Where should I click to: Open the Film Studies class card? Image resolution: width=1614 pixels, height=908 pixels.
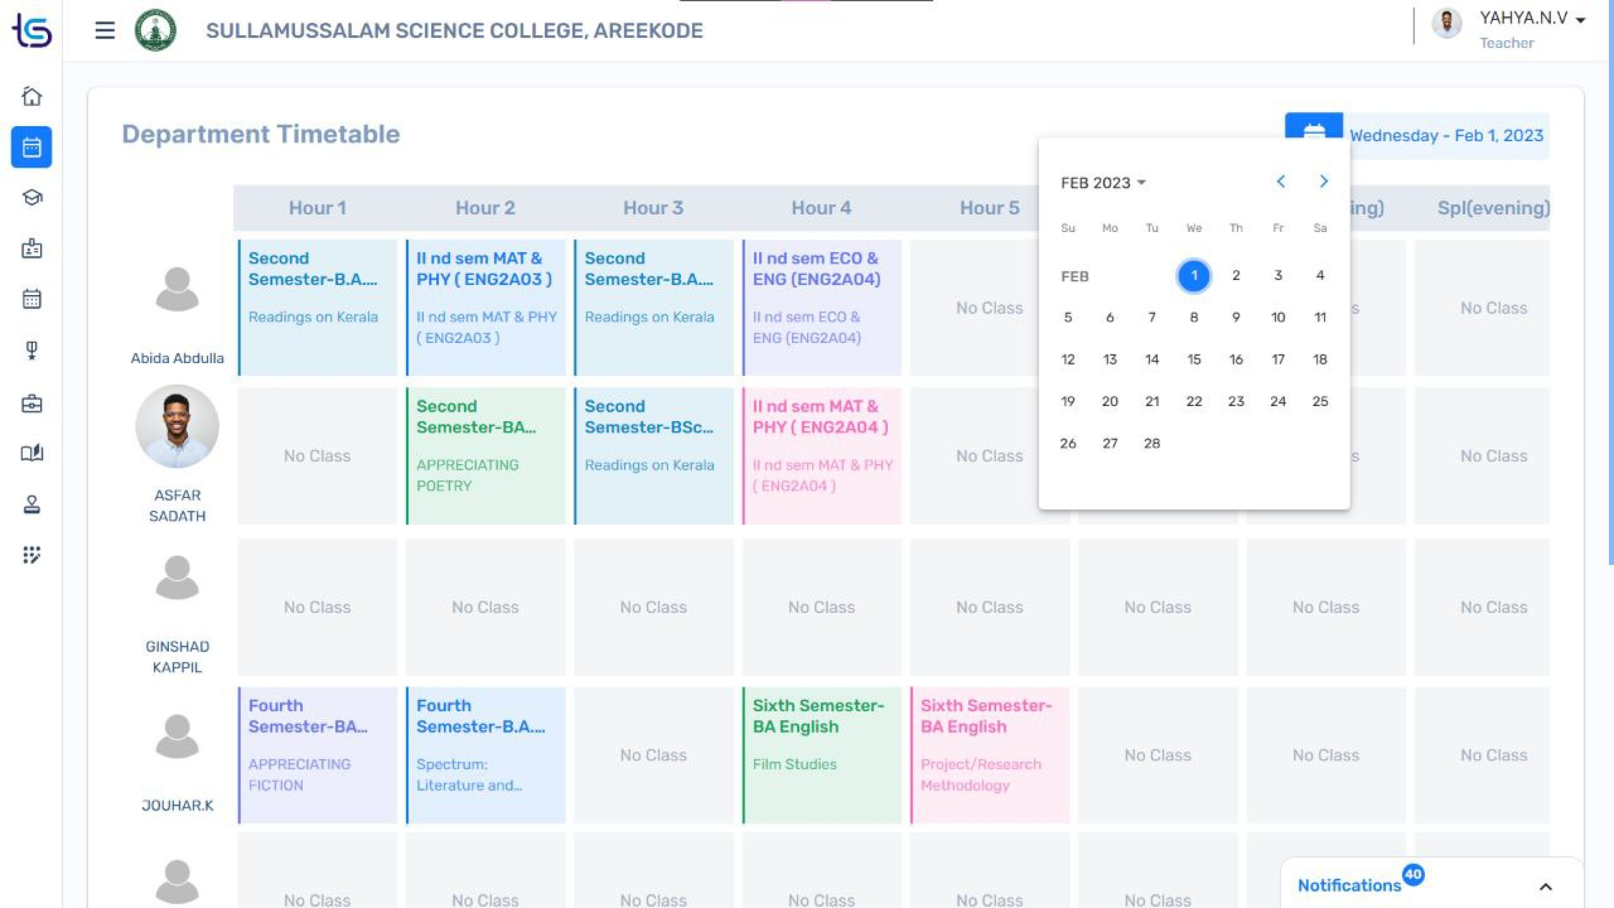pyautogui.click(x=821, y=755)
